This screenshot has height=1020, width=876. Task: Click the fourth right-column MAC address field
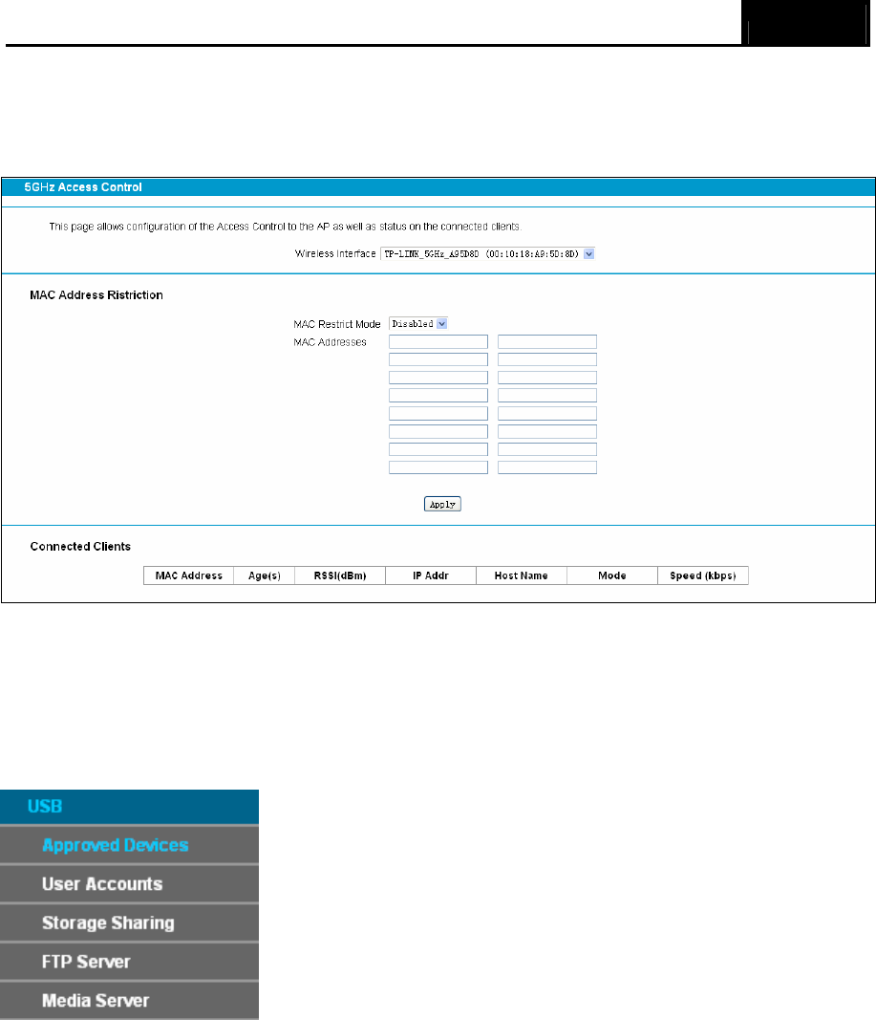[547, 396]
